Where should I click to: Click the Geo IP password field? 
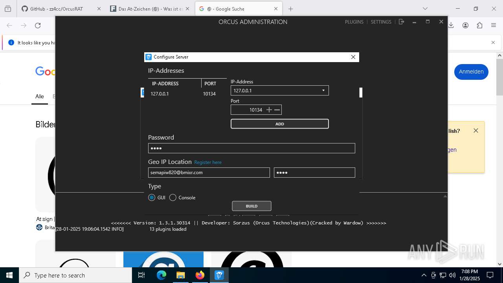[x=314, y=173]
